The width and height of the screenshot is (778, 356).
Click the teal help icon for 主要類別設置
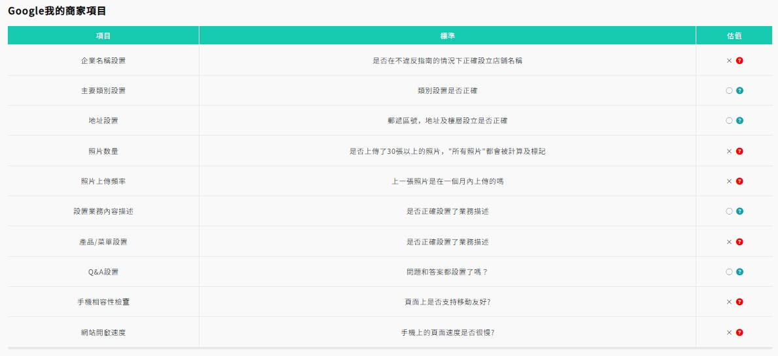coord(739,91)
